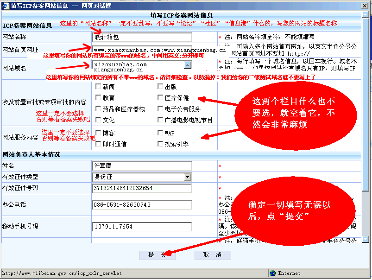Click the up arrow in 网站域名 box
This screenshot has width=372, height=280.
188,64
